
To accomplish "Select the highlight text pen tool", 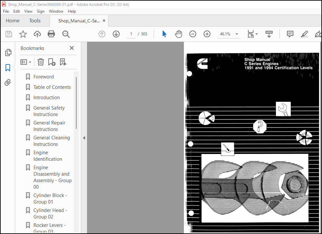I will point(304,34).
